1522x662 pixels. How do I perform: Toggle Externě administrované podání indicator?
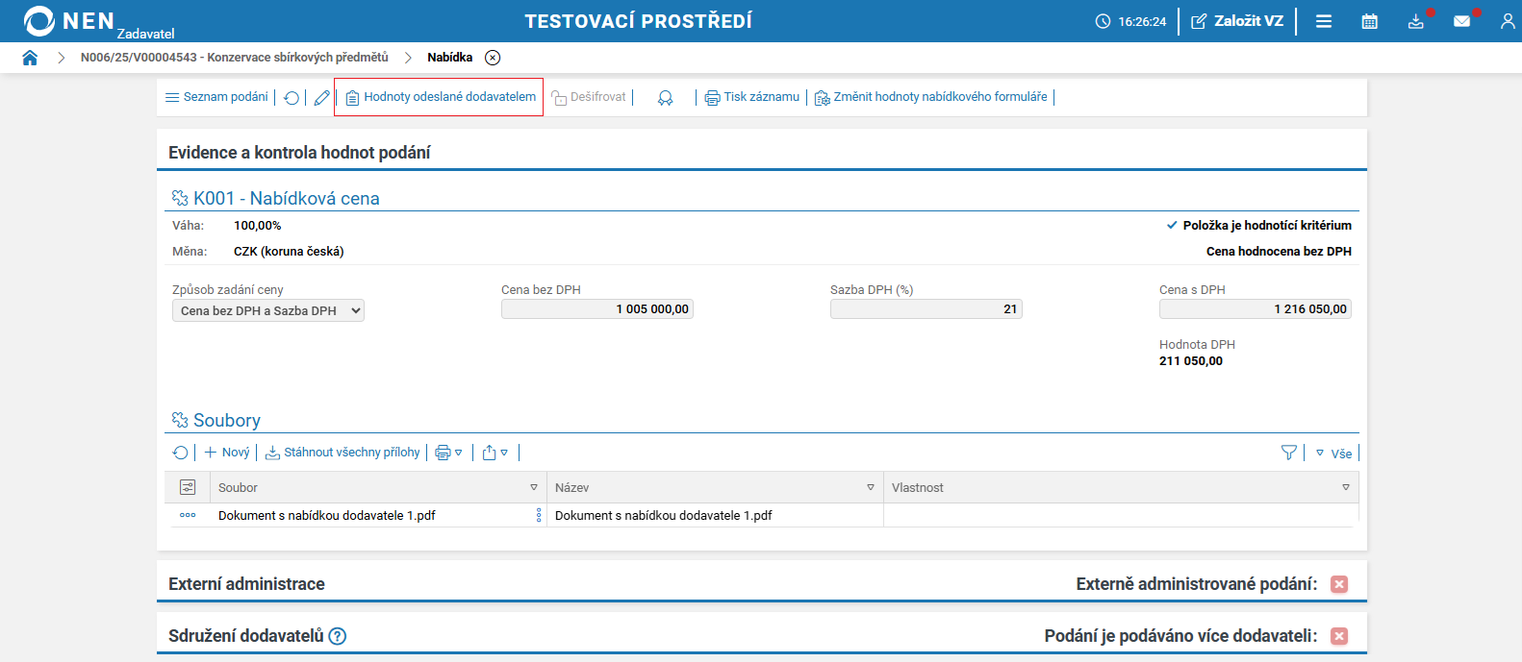[x=1339, y=584]
